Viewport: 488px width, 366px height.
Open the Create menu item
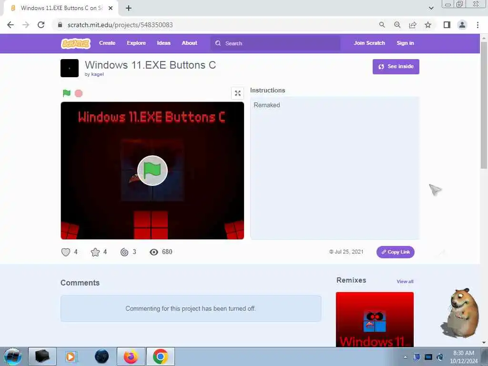[x=107, y=43]
